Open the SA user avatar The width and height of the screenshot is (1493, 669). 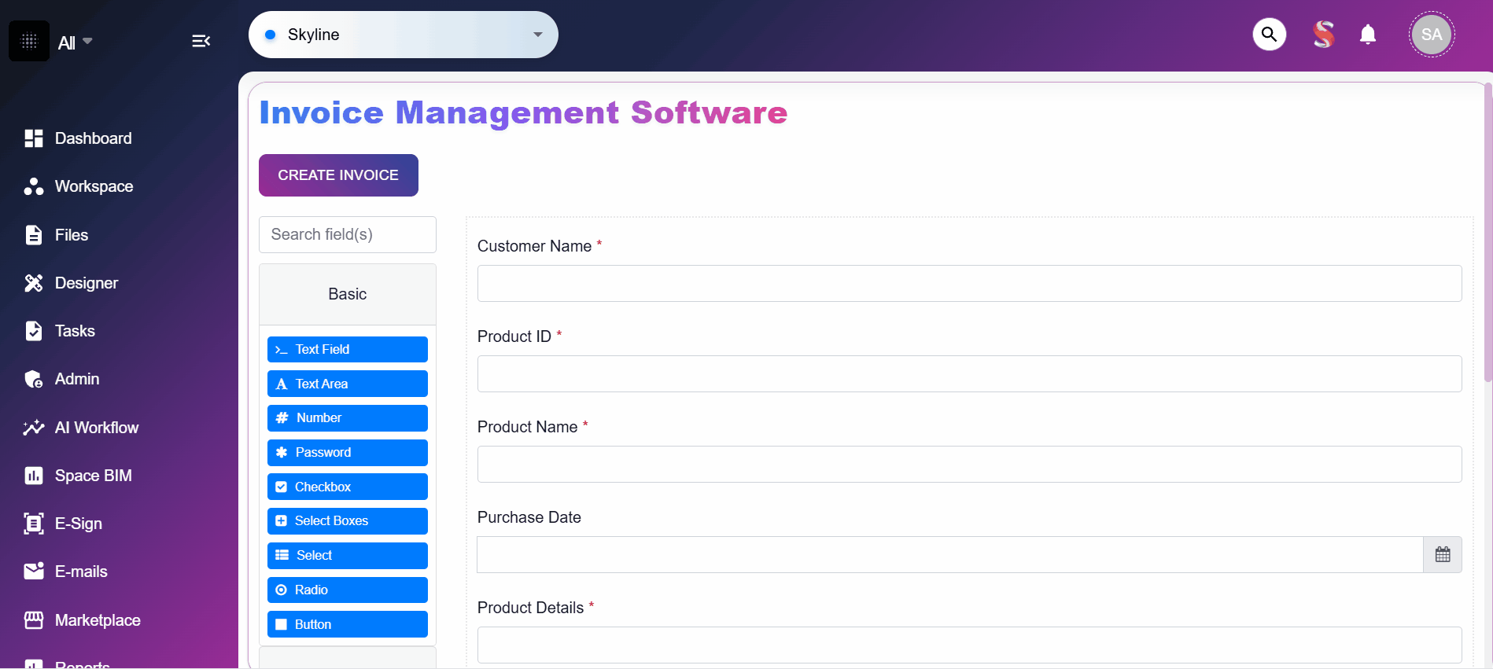pos(1432,35)
